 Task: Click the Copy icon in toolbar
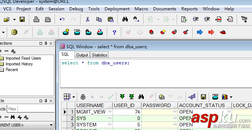[x=99, y=20]
